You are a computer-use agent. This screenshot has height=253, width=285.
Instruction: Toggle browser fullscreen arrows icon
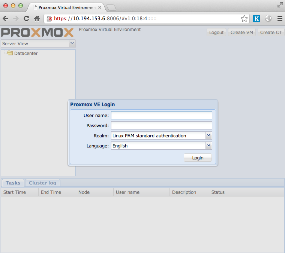[x=280, y=5]
